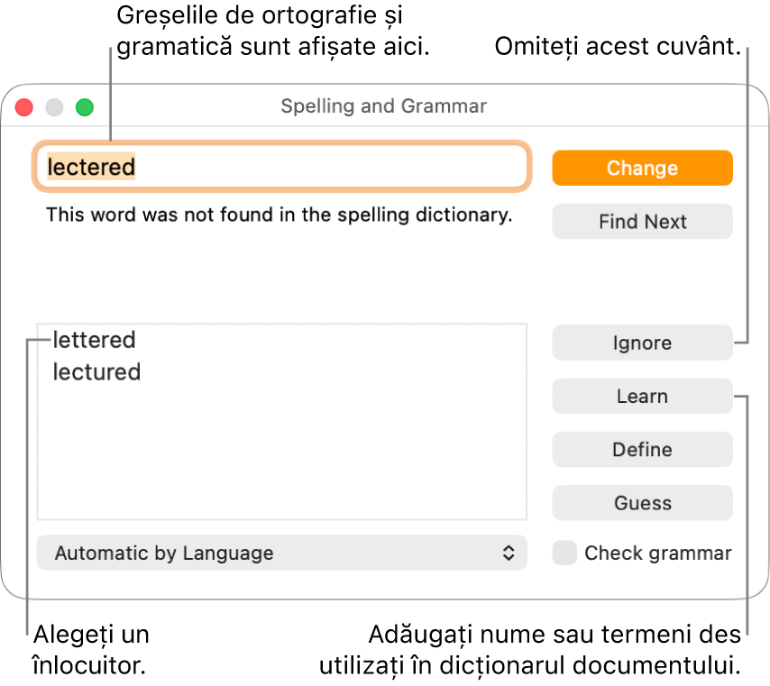
Task: Apply correction with the Change button
Action: click(642, 168)
